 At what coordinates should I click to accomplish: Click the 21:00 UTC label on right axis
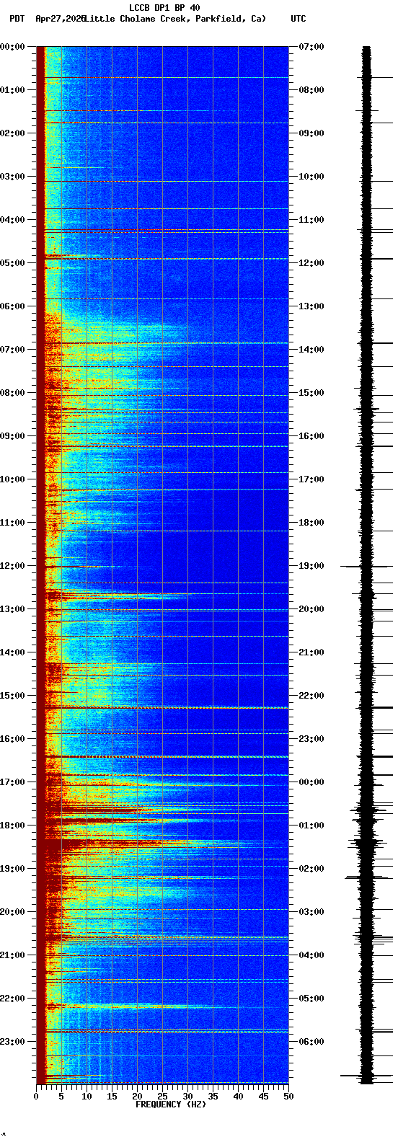311,652
